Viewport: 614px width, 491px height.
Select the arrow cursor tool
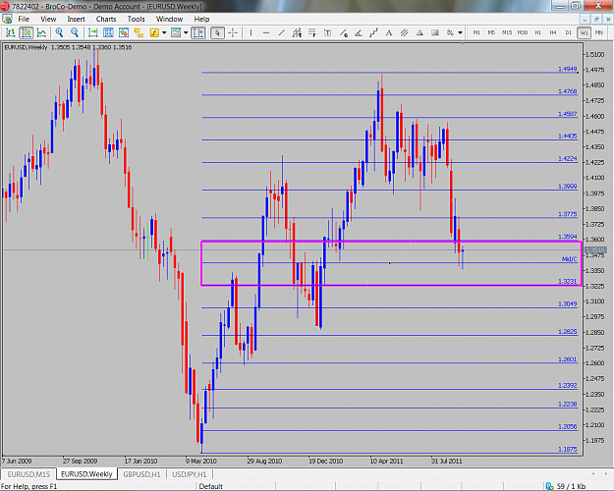click(217, 32)
